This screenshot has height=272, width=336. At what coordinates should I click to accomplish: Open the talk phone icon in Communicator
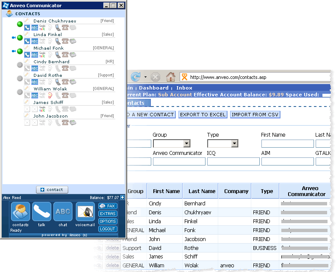click(x=42, y=211)
